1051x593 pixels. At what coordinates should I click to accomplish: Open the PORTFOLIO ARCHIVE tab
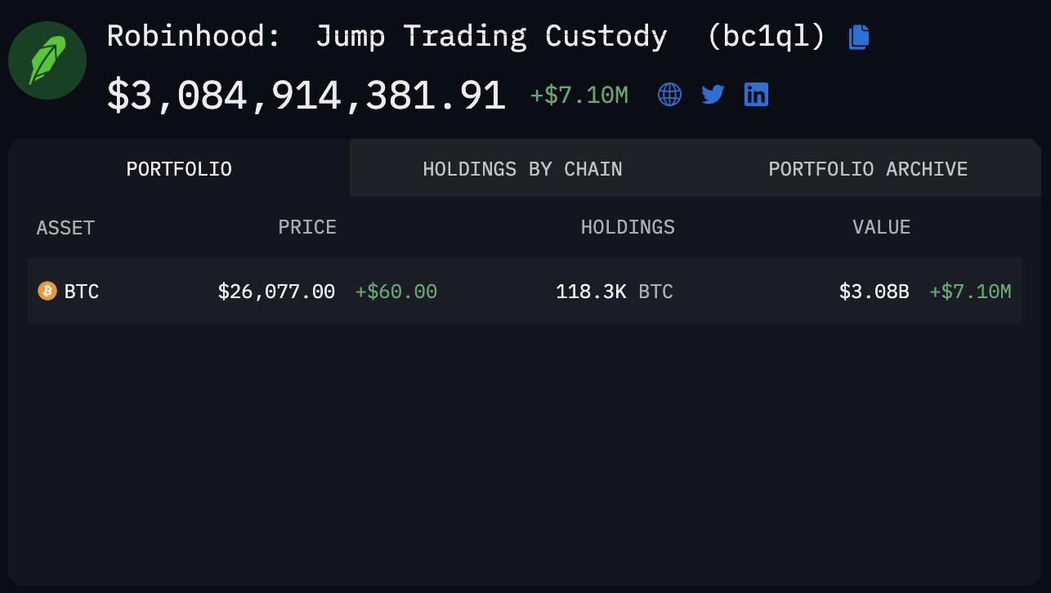point(867,169)
